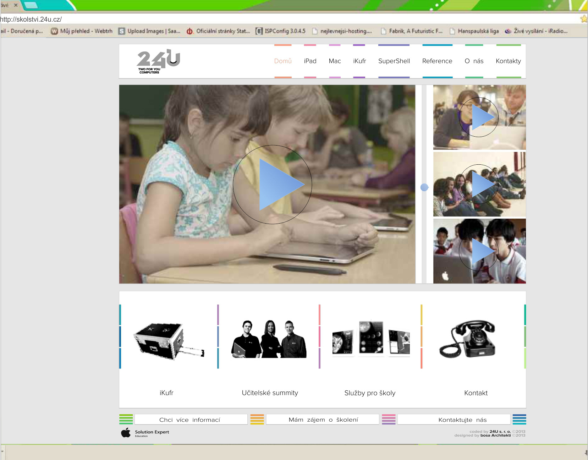Close the current browser tab
The image size is (588, 460).
[16, 5]
